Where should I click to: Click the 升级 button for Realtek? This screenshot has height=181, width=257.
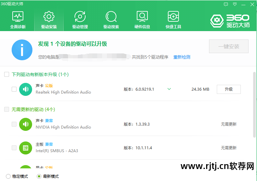point(229,89)
